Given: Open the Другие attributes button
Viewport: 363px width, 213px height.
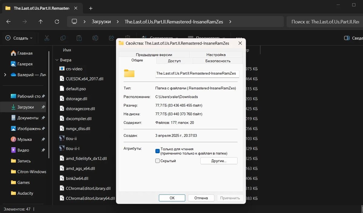Looking at the screenshot, I should 219,161.
